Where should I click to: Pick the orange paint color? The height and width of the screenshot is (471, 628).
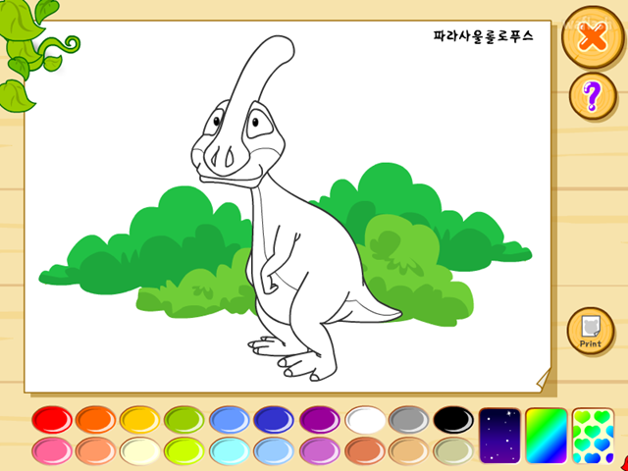click(x=96, y=420)
